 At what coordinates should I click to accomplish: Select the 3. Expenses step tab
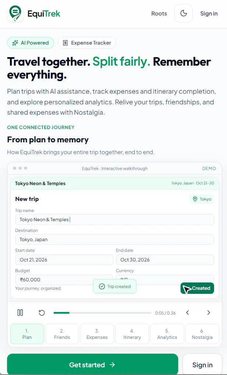tap(97, 334)
